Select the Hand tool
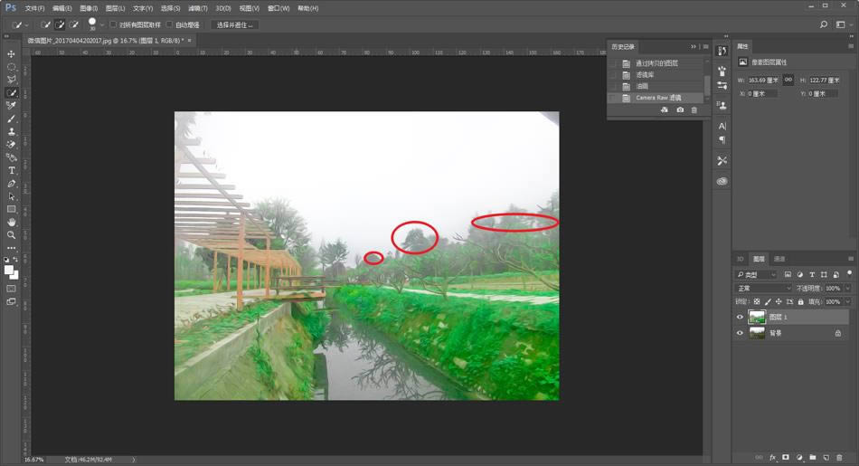This screenshot has height=466, width=859. [12, 222]
